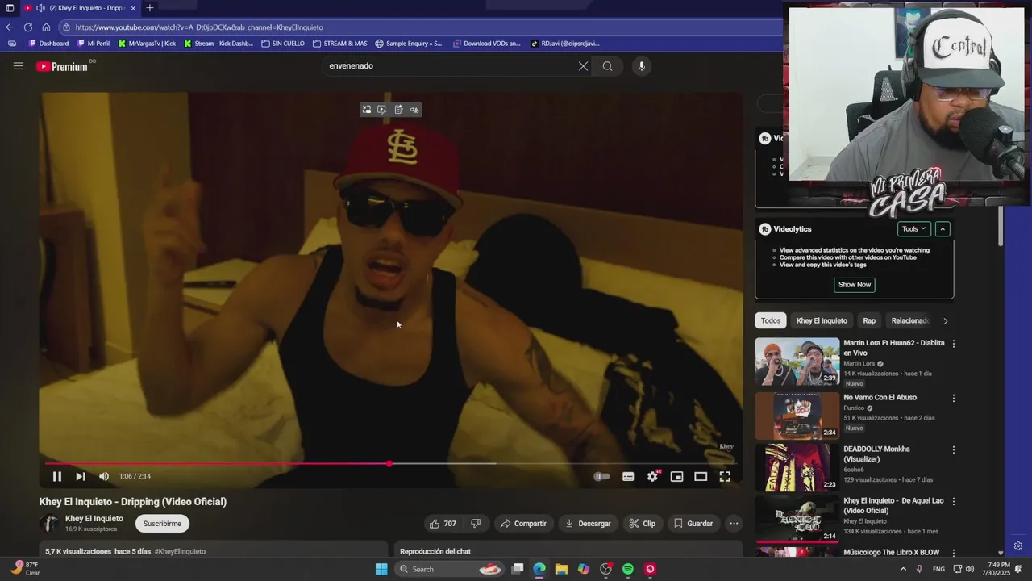The height and width of the screenshot is (581, 1032).
Task: Like the video with 707 likes
Action: coord(443,524)
